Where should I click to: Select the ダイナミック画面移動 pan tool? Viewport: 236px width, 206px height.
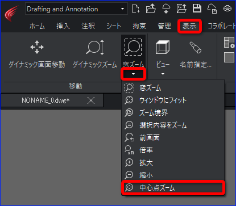(37, 54)
